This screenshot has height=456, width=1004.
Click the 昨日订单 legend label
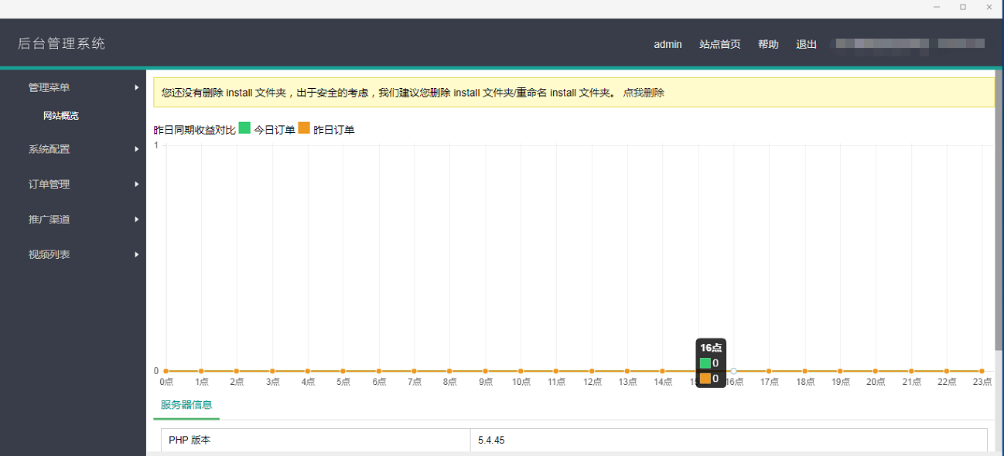(x=334, y=130)
